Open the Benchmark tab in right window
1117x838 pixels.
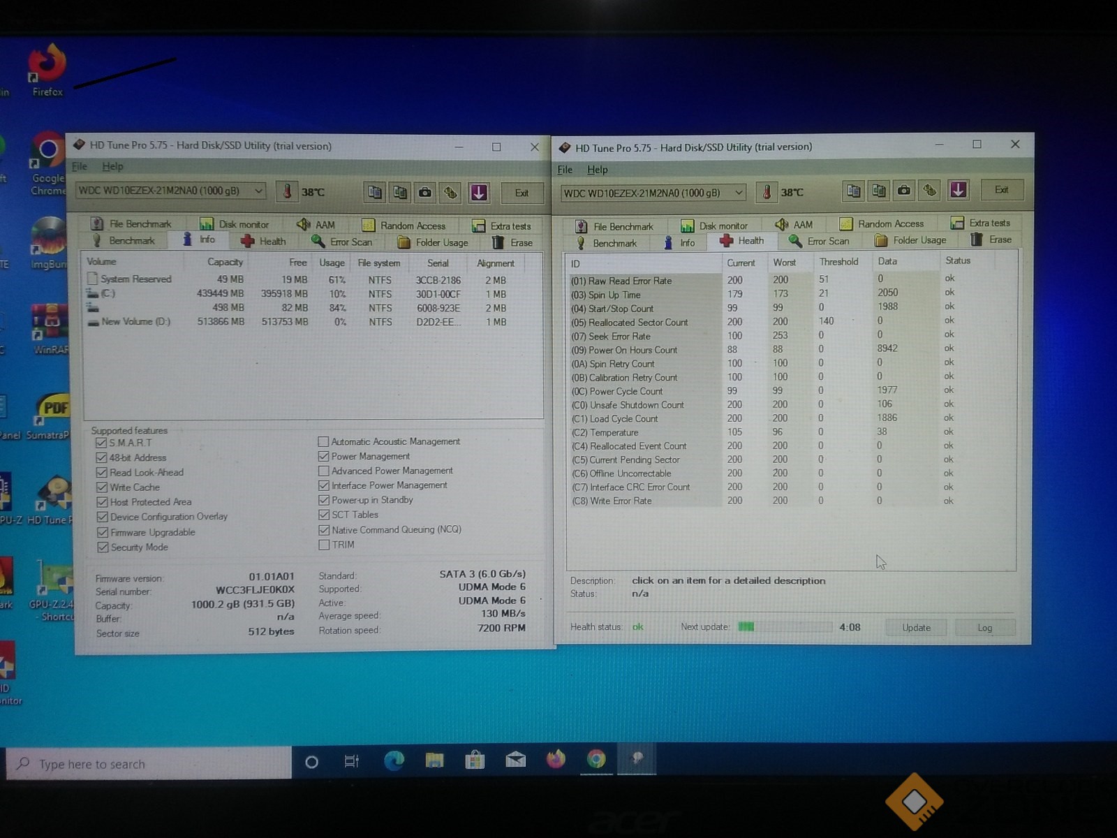(x=606, y=243)
